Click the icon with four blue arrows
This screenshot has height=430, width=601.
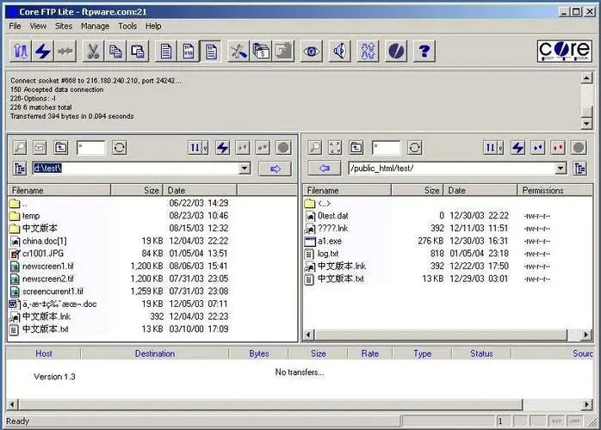[x=368, y=51]
